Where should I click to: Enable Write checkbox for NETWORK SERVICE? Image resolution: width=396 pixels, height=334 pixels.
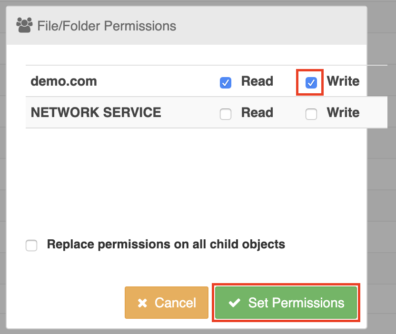(311, 114)
